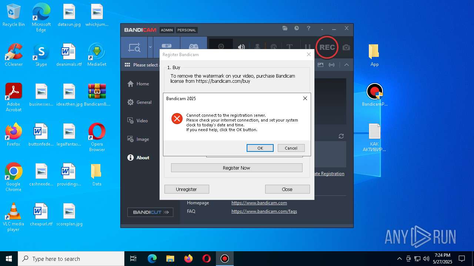Screen dimensions: 474x266
Task: Open the https://www.bandicam.com homepage link
Action: click(259, 203)
